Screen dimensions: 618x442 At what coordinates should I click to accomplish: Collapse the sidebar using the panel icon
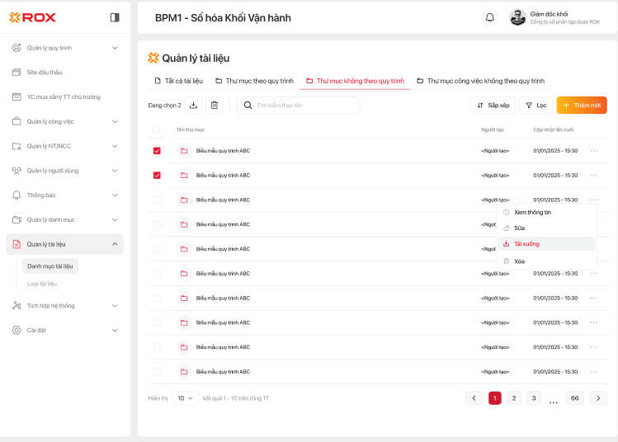coord(115,17)
